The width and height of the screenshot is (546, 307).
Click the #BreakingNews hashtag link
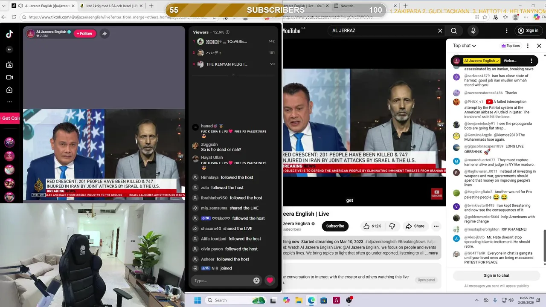coord(412,242)
